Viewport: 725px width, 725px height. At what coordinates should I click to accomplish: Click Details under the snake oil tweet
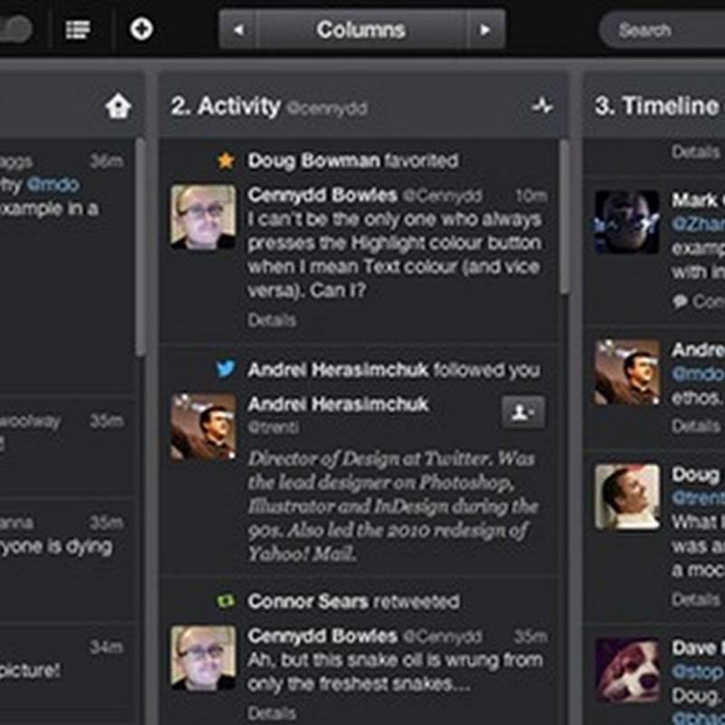pyautogui.click(x=272, y=713)
